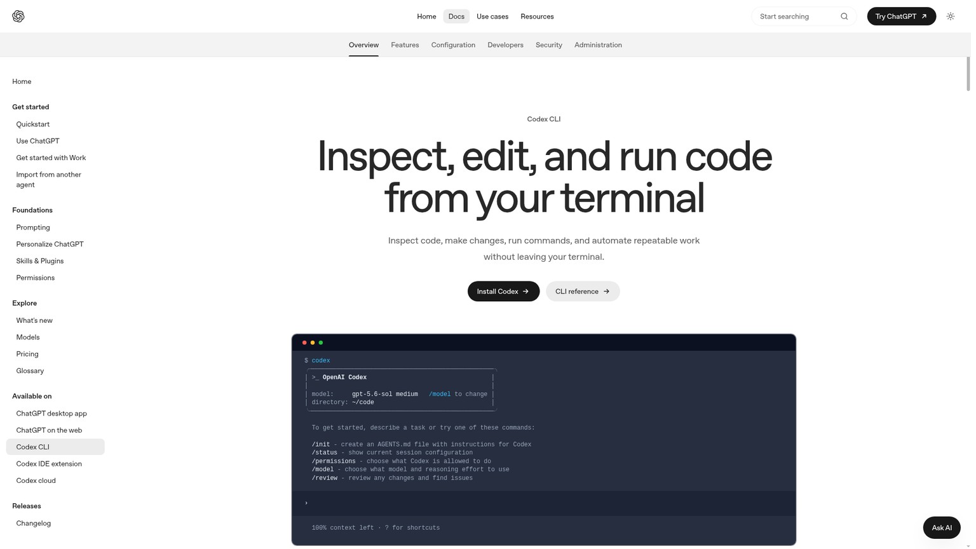976x549 pixels.
Task: Click the Install Codex button
Action: [503, 292]
